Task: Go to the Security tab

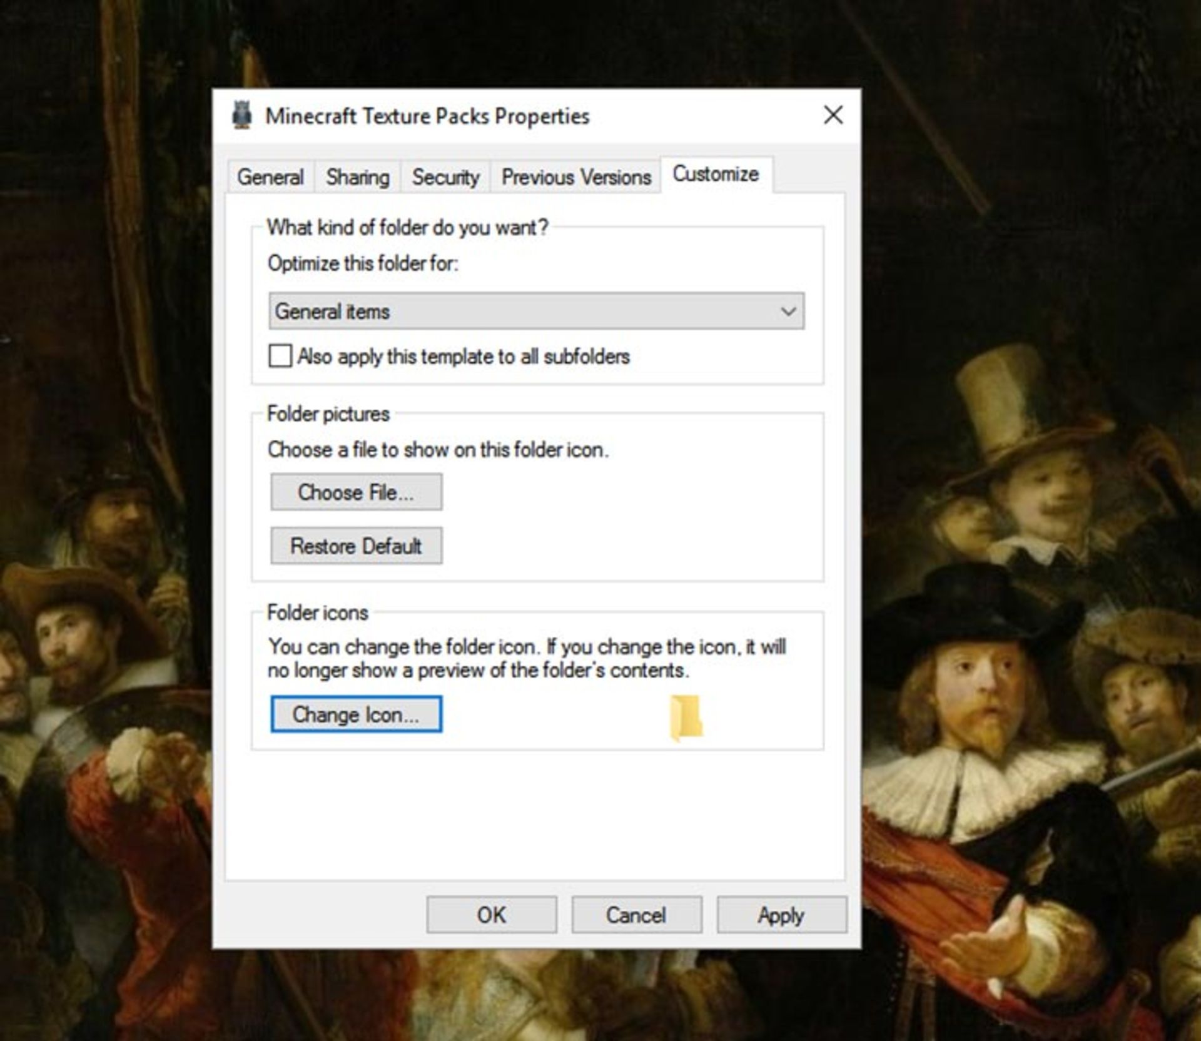Action: pyautogui.click(x=445, y=177)
